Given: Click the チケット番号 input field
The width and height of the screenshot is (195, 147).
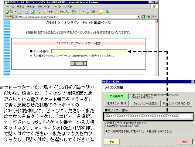Looking at the screenshot, I should (x=89, y=51).
